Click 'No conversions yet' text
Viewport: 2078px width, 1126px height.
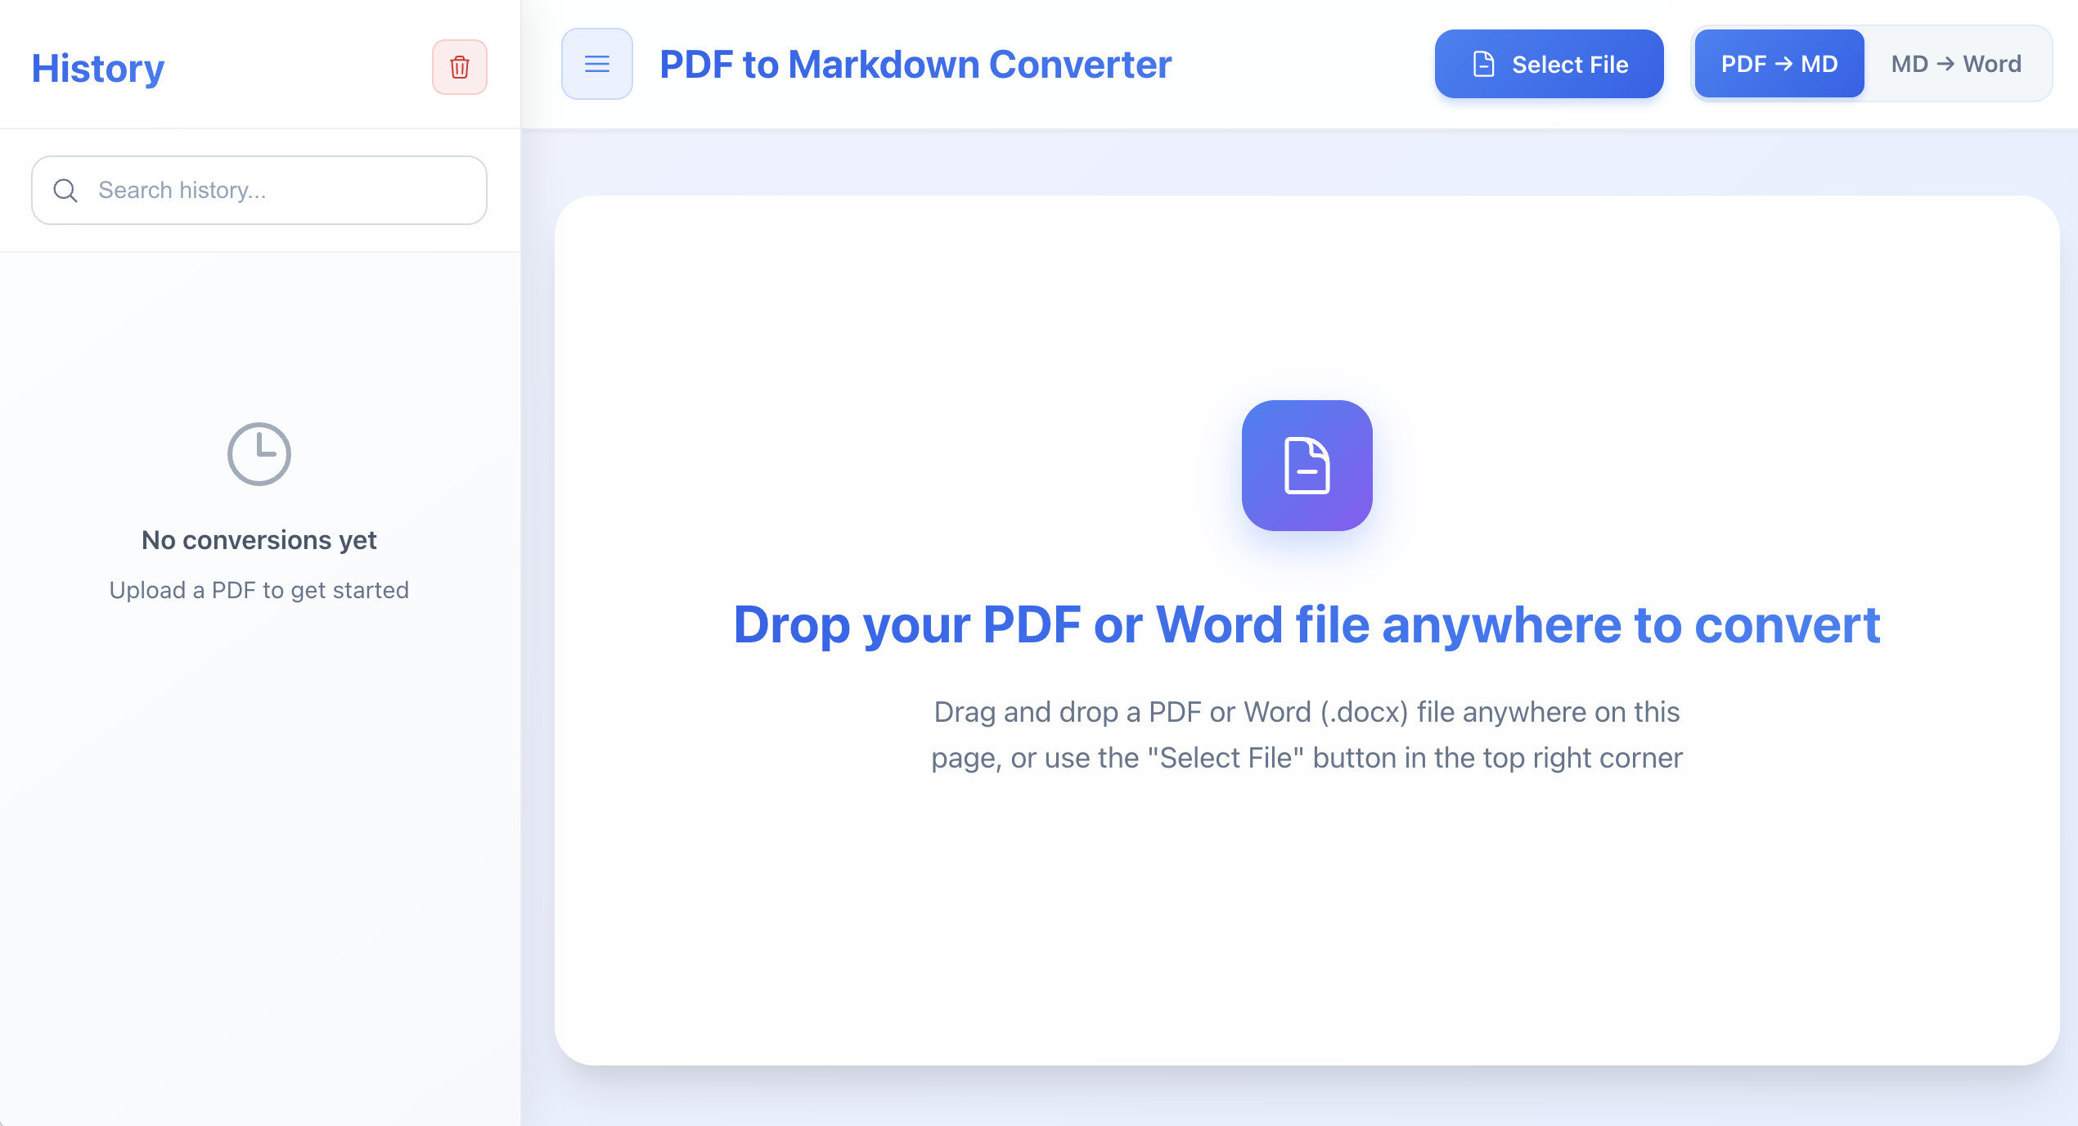point(259,540)
